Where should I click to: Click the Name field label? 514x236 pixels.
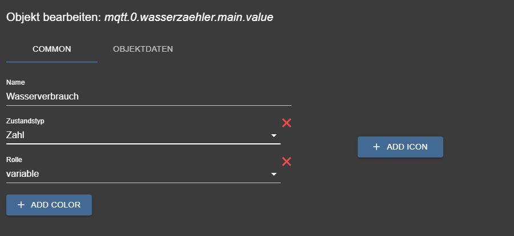coord(15,82)
